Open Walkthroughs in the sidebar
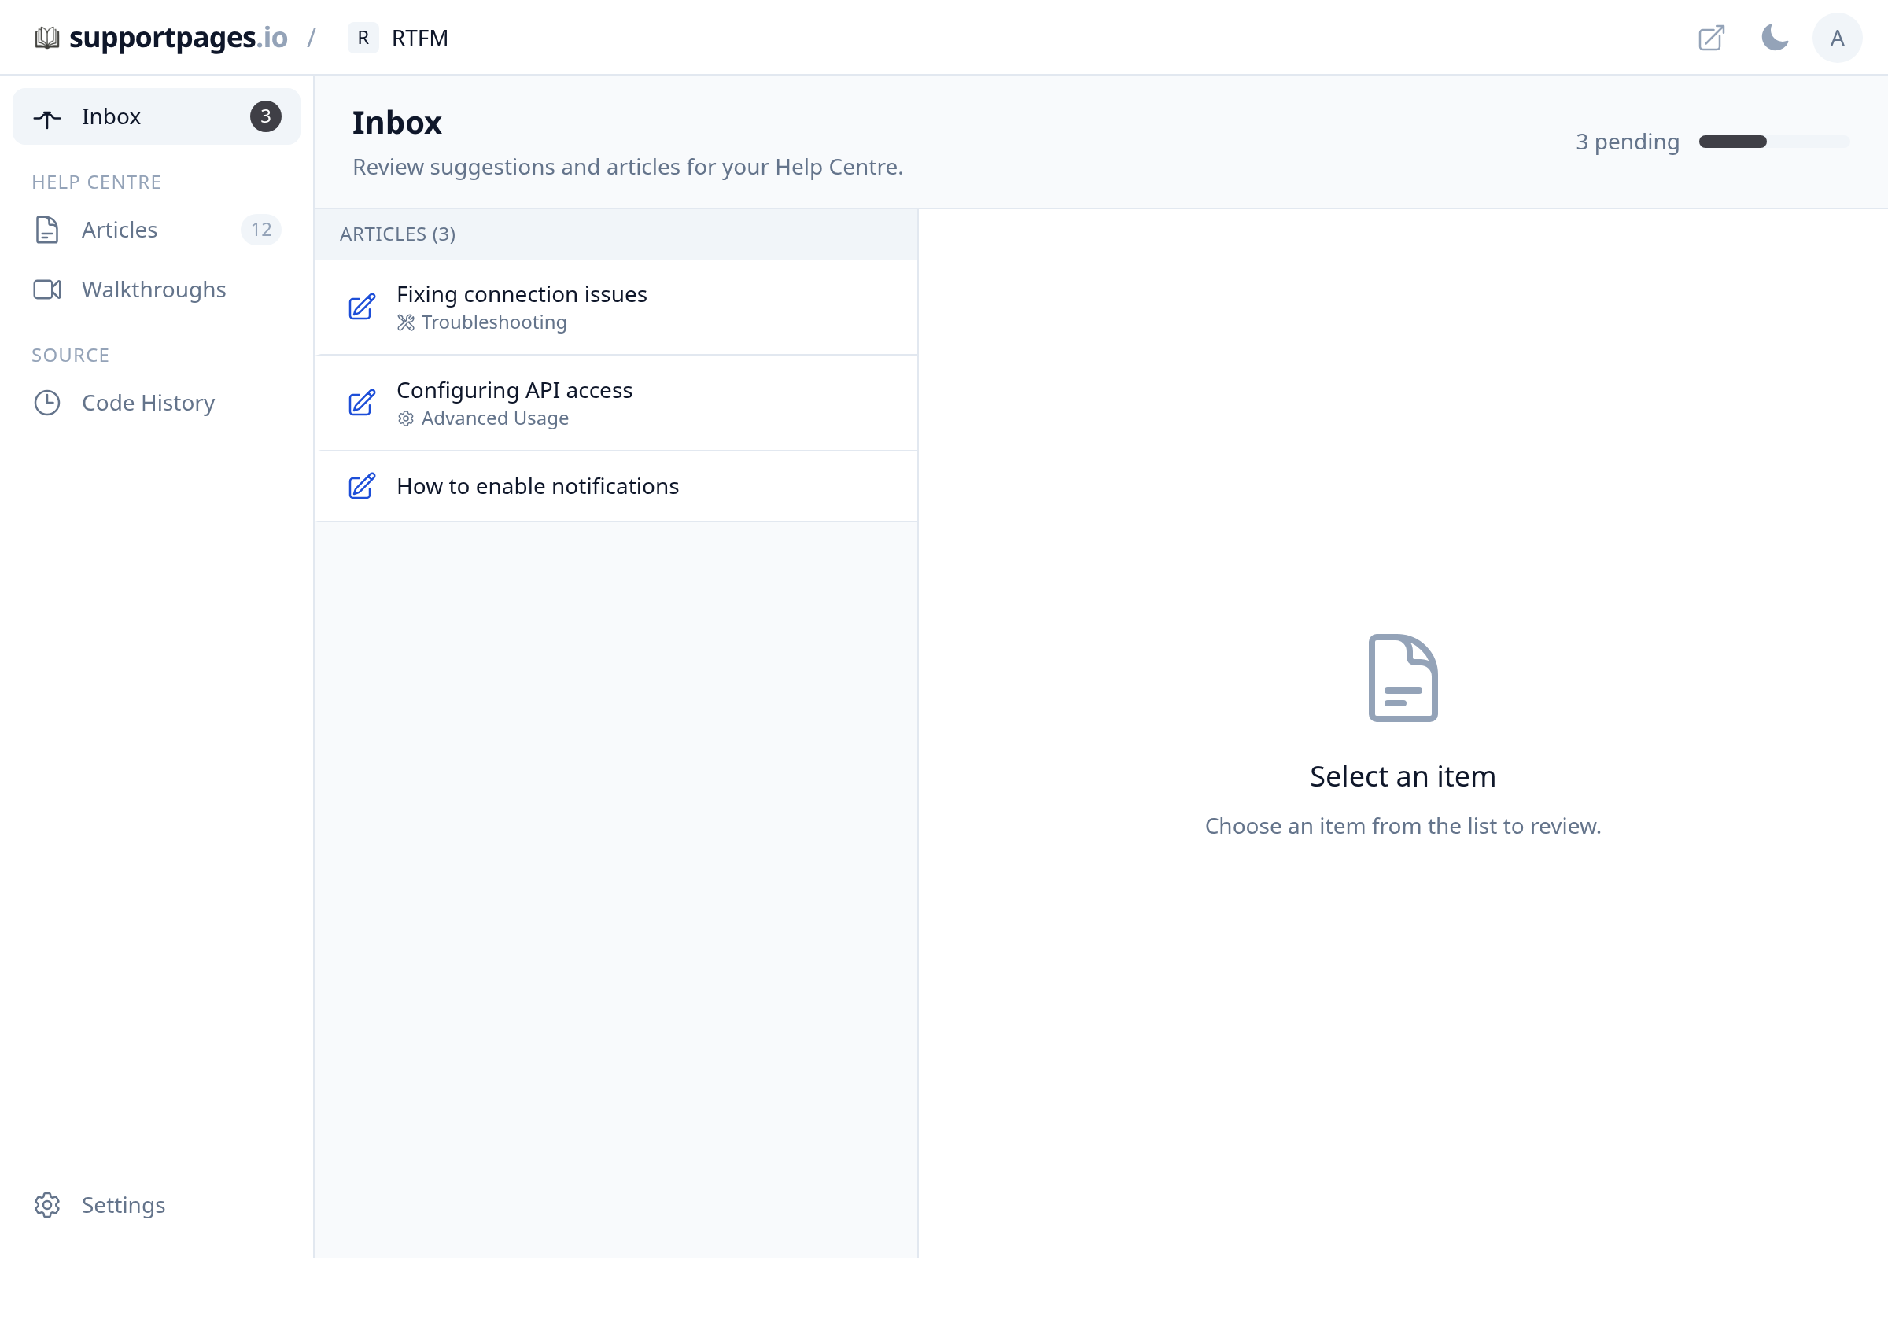Screen dimensions: 1888x1334 coord(157,290)
